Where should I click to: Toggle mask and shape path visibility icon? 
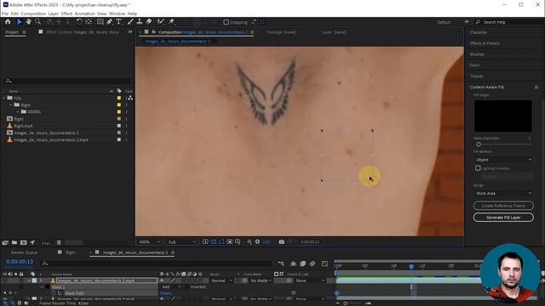221,241
